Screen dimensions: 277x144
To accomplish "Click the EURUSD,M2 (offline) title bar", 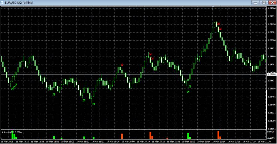I will coord(123,2).
